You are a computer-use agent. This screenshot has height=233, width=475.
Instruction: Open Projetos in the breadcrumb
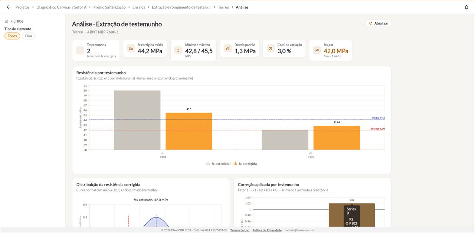click(x=23, y=7)
